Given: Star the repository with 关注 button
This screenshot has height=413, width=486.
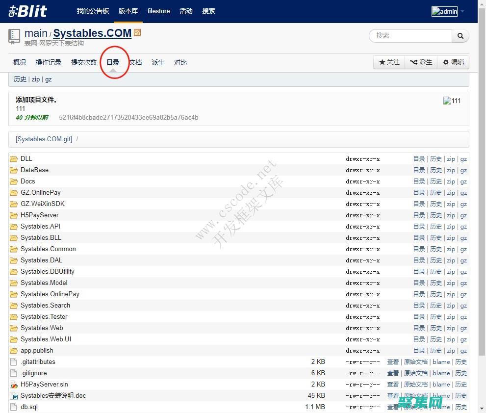Looking at the screenshot, I should point(389,62).
